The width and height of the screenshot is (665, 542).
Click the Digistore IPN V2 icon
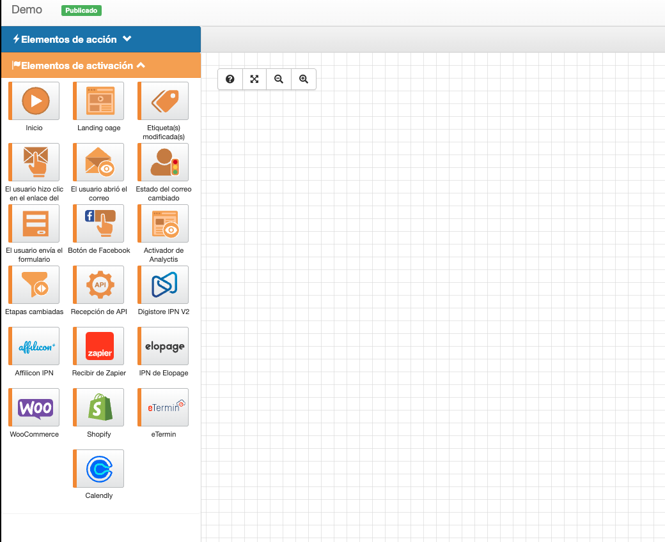coord(163,285)
